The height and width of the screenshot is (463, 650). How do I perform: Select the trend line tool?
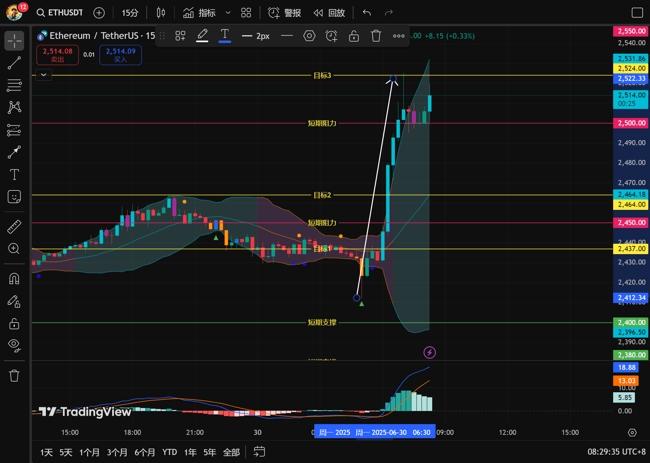(x=14, y=63)
